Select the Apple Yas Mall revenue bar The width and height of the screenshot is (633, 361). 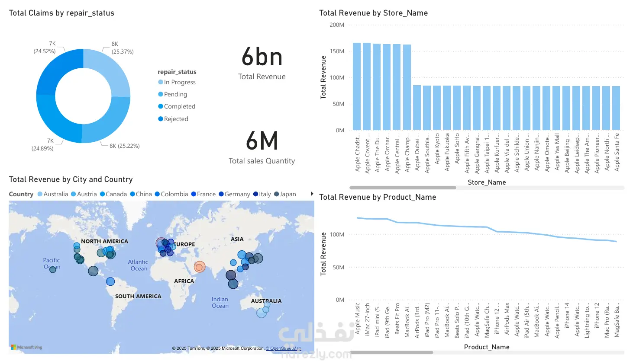(x=557, y=108)
